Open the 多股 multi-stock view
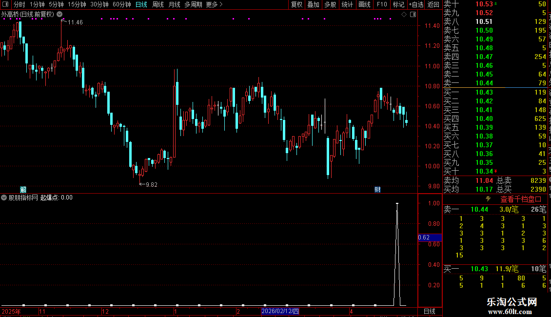Screen dimensions: 551x317 [330, 4]
